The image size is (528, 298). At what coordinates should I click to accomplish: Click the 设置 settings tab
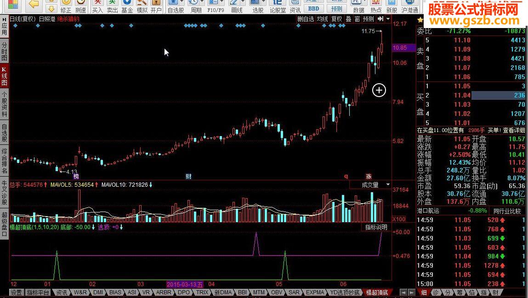pos(16,292)
